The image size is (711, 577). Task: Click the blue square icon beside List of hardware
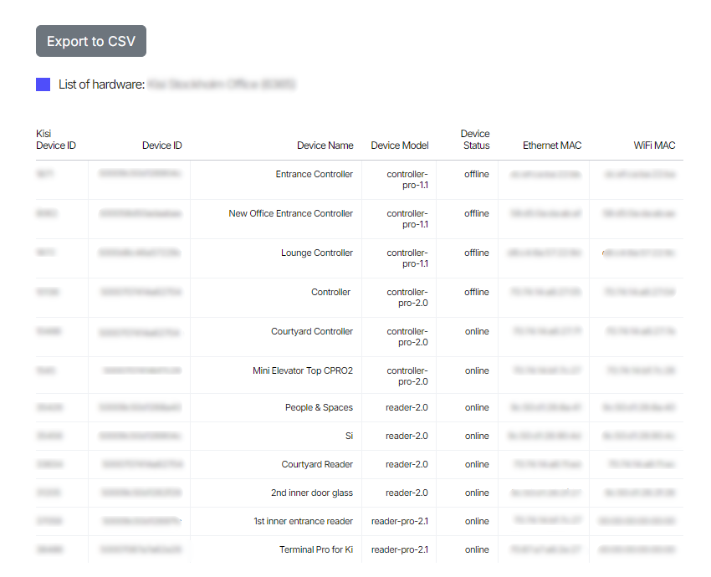(43, 84)
